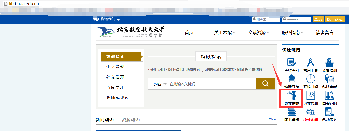Click the magnifier search button

265,84
